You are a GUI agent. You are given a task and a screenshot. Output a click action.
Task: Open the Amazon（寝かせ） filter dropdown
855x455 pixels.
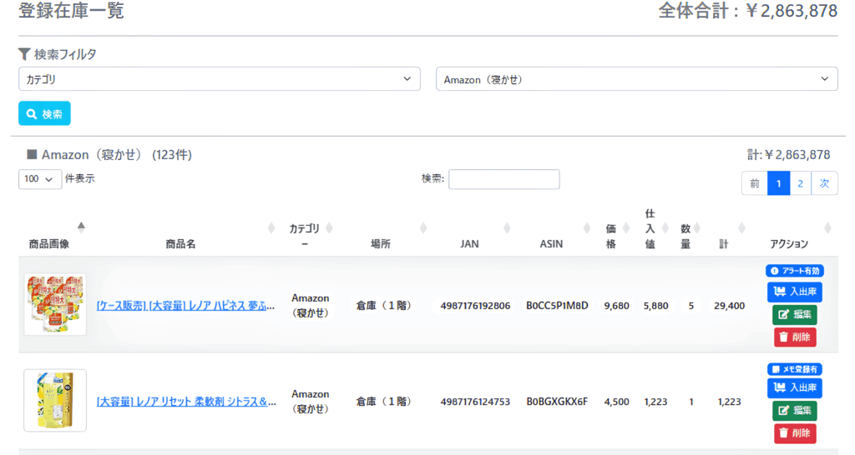click(636, 79)
